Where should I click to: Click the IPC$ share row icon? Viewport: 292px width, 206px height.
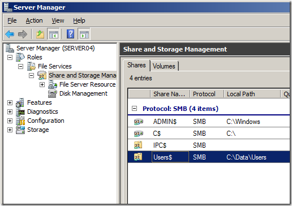138,145
